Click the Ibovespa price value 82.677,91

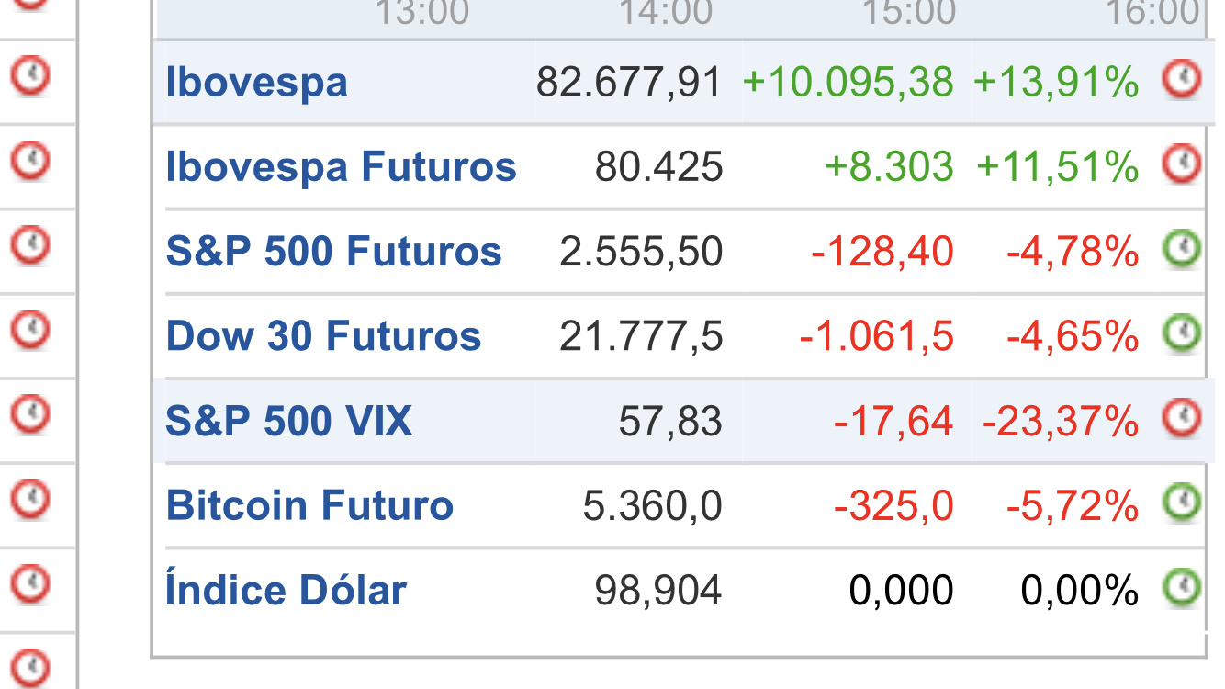pos(630,84)
